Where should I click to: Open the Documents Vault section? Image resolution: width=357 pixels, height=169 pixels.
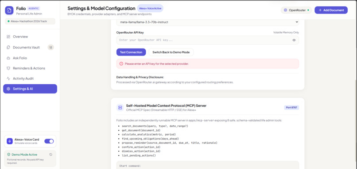[30, 47]
